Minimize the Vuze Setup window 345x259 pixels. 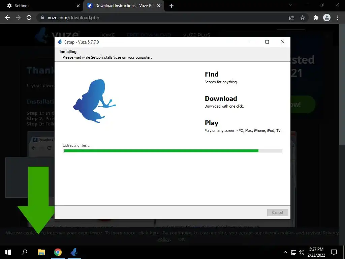coord(252,42)
